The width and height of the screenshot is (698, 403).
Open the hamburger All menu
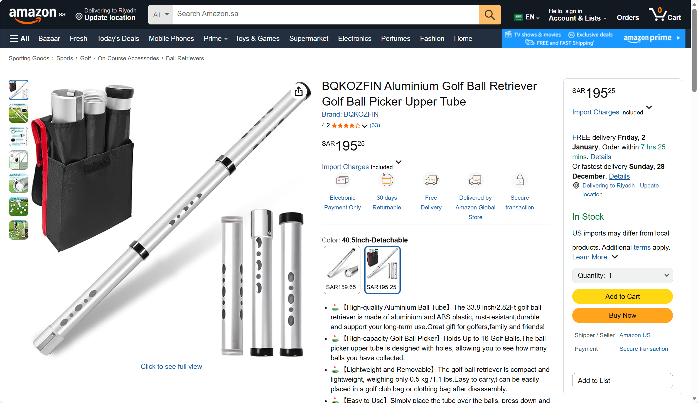[19, 39]
